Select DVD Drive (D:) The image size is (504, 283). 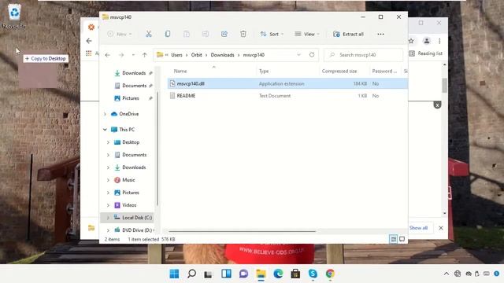click(x=136, y=230)
